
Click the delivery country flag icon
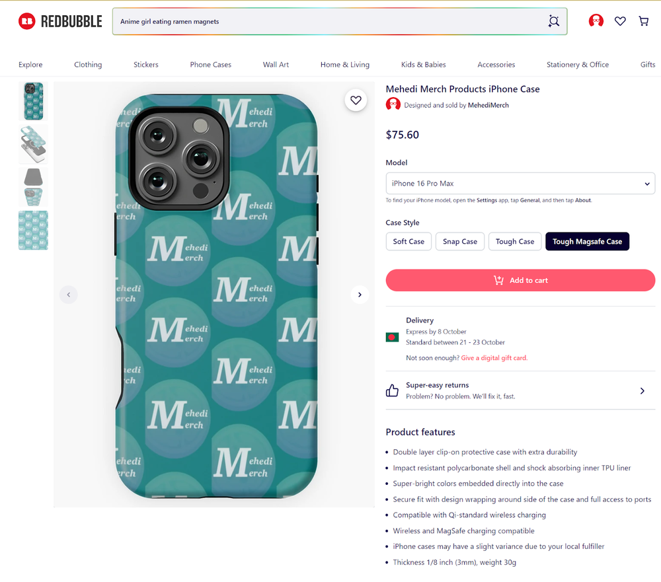click(x=393, y=337)
